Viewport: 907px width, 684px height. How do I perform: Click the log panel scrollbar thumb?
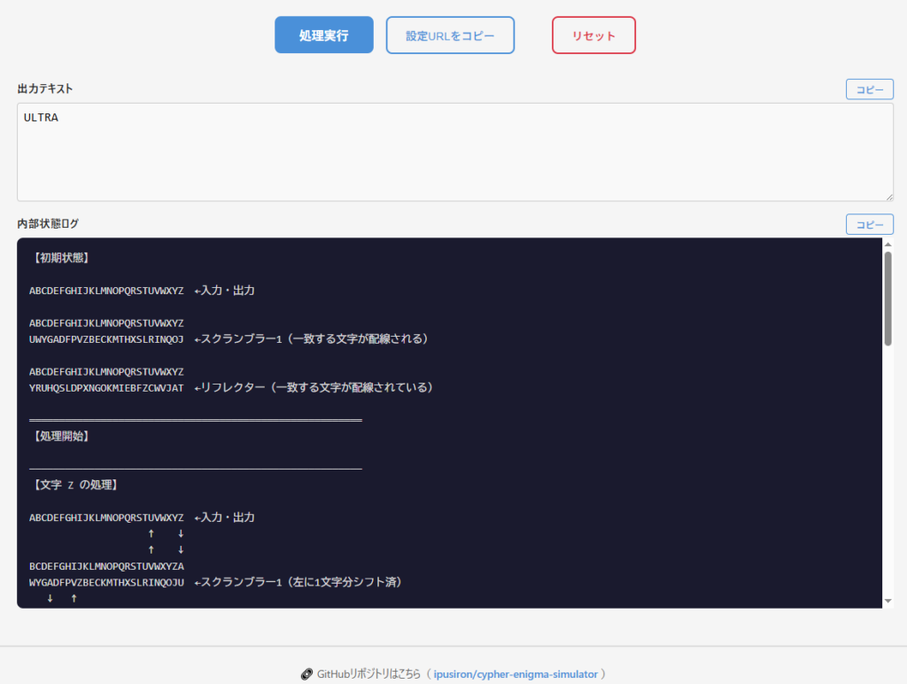pos(888,297)
